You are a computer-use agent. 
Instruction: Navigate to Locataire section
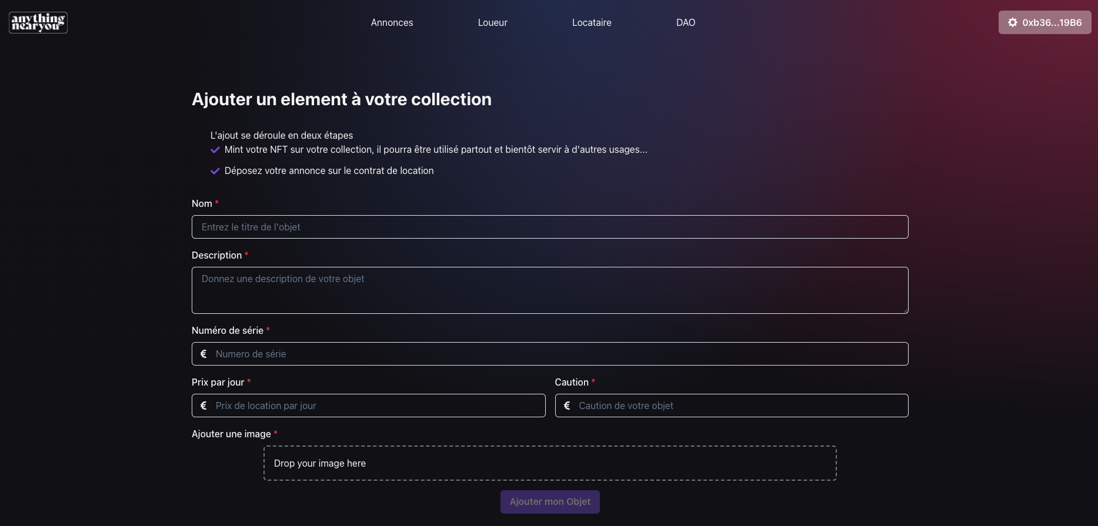coord(592,22)
